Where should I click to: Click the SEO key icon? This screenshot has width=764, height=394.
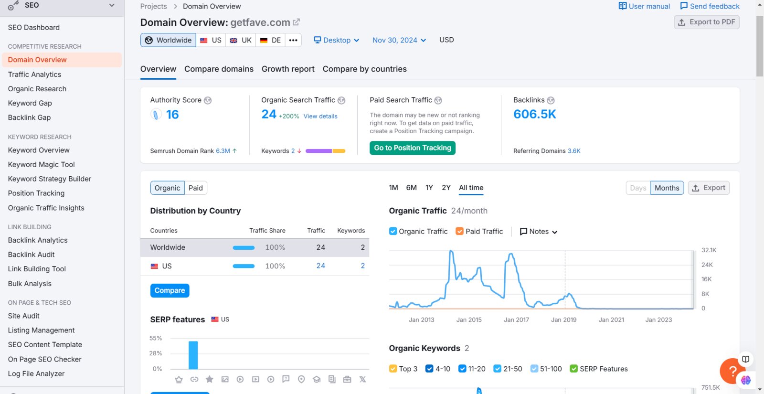pyautogui.click(x=13, y=6)
